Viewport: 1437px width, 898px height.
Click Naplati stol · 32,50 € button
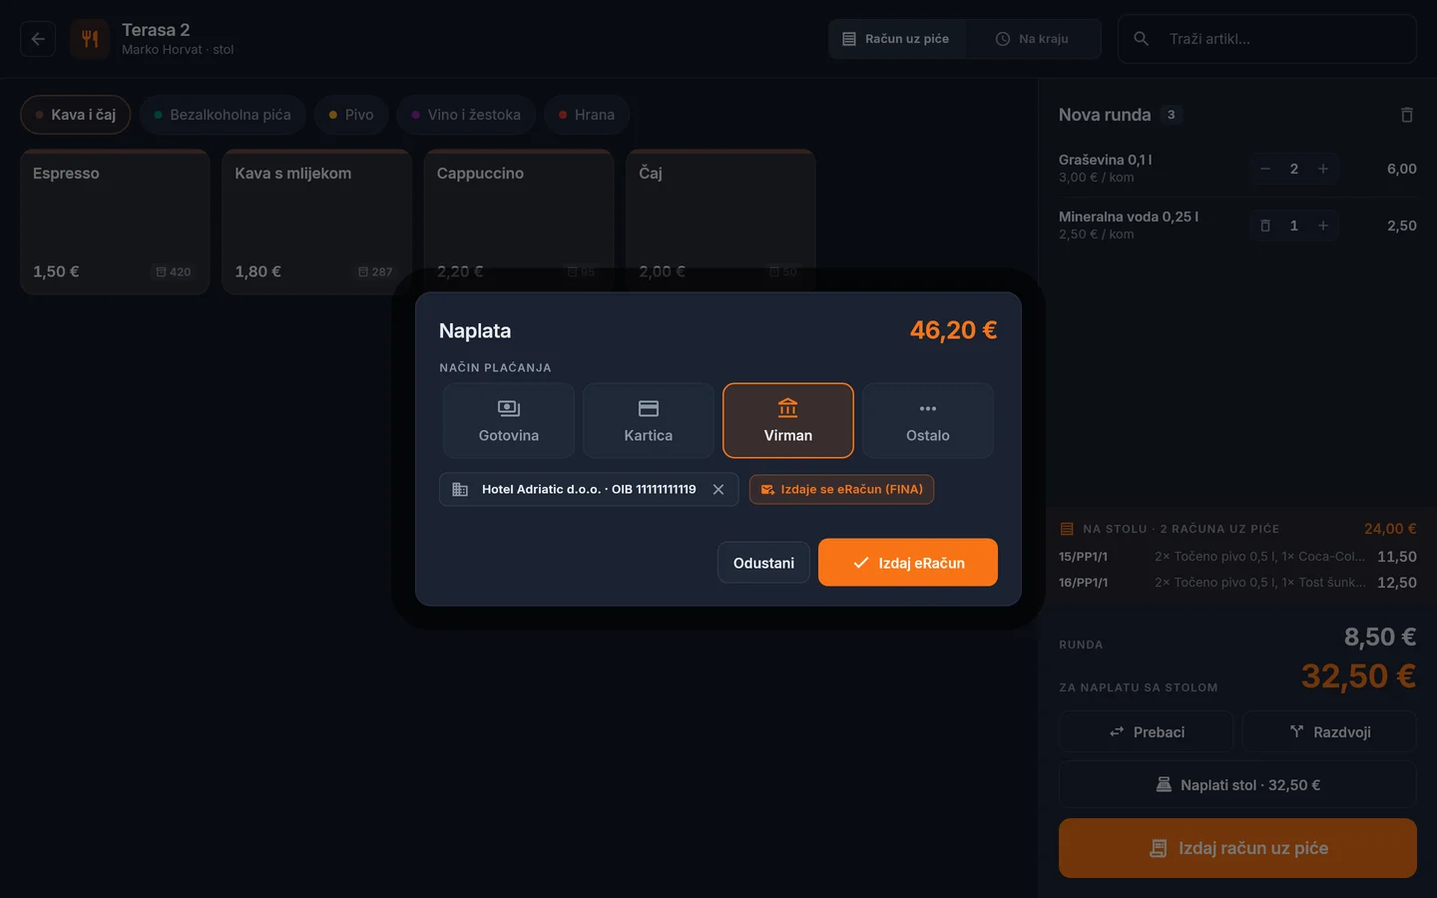(x=1237, y=784)
